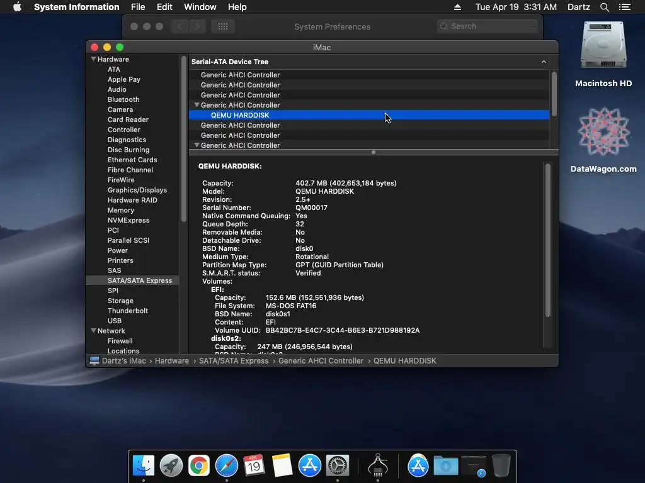This screenshot has width=645, height=483.
Task: Select Bluetooth in the sidebar
Action: click(123, 99)
